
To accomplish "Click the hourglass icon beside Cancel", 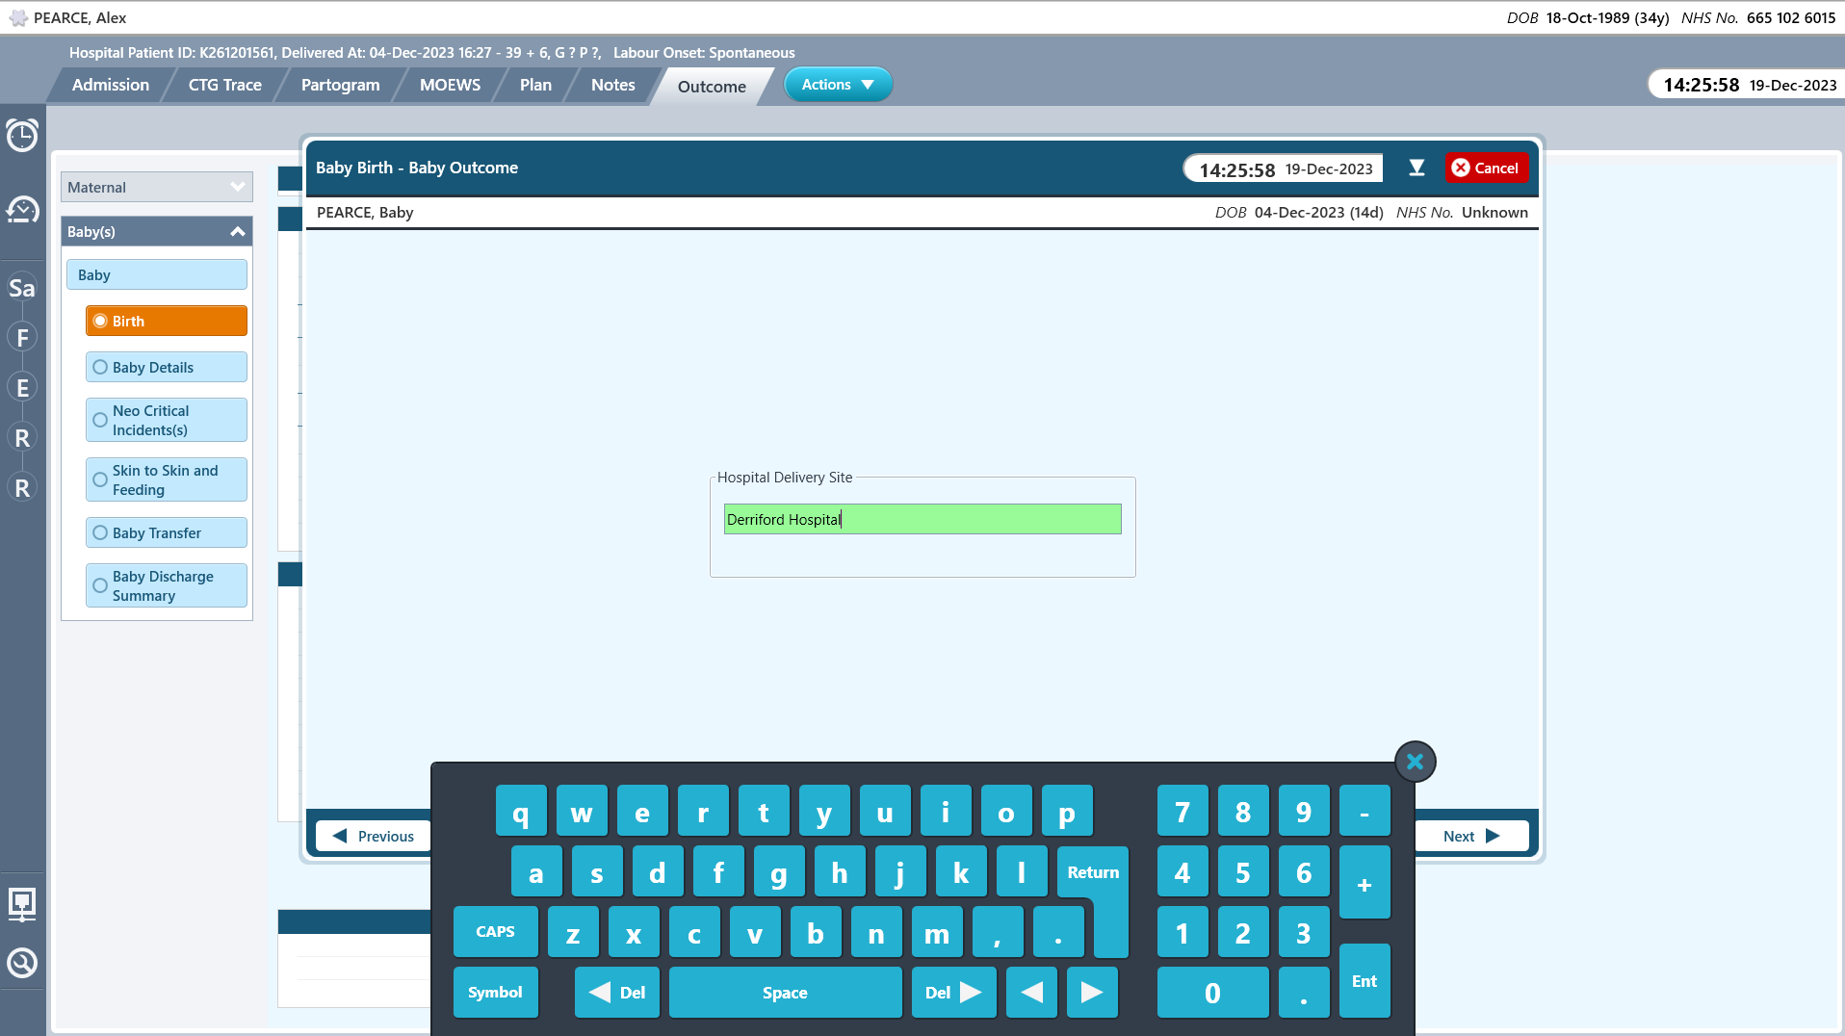I will coord(1416,168).
